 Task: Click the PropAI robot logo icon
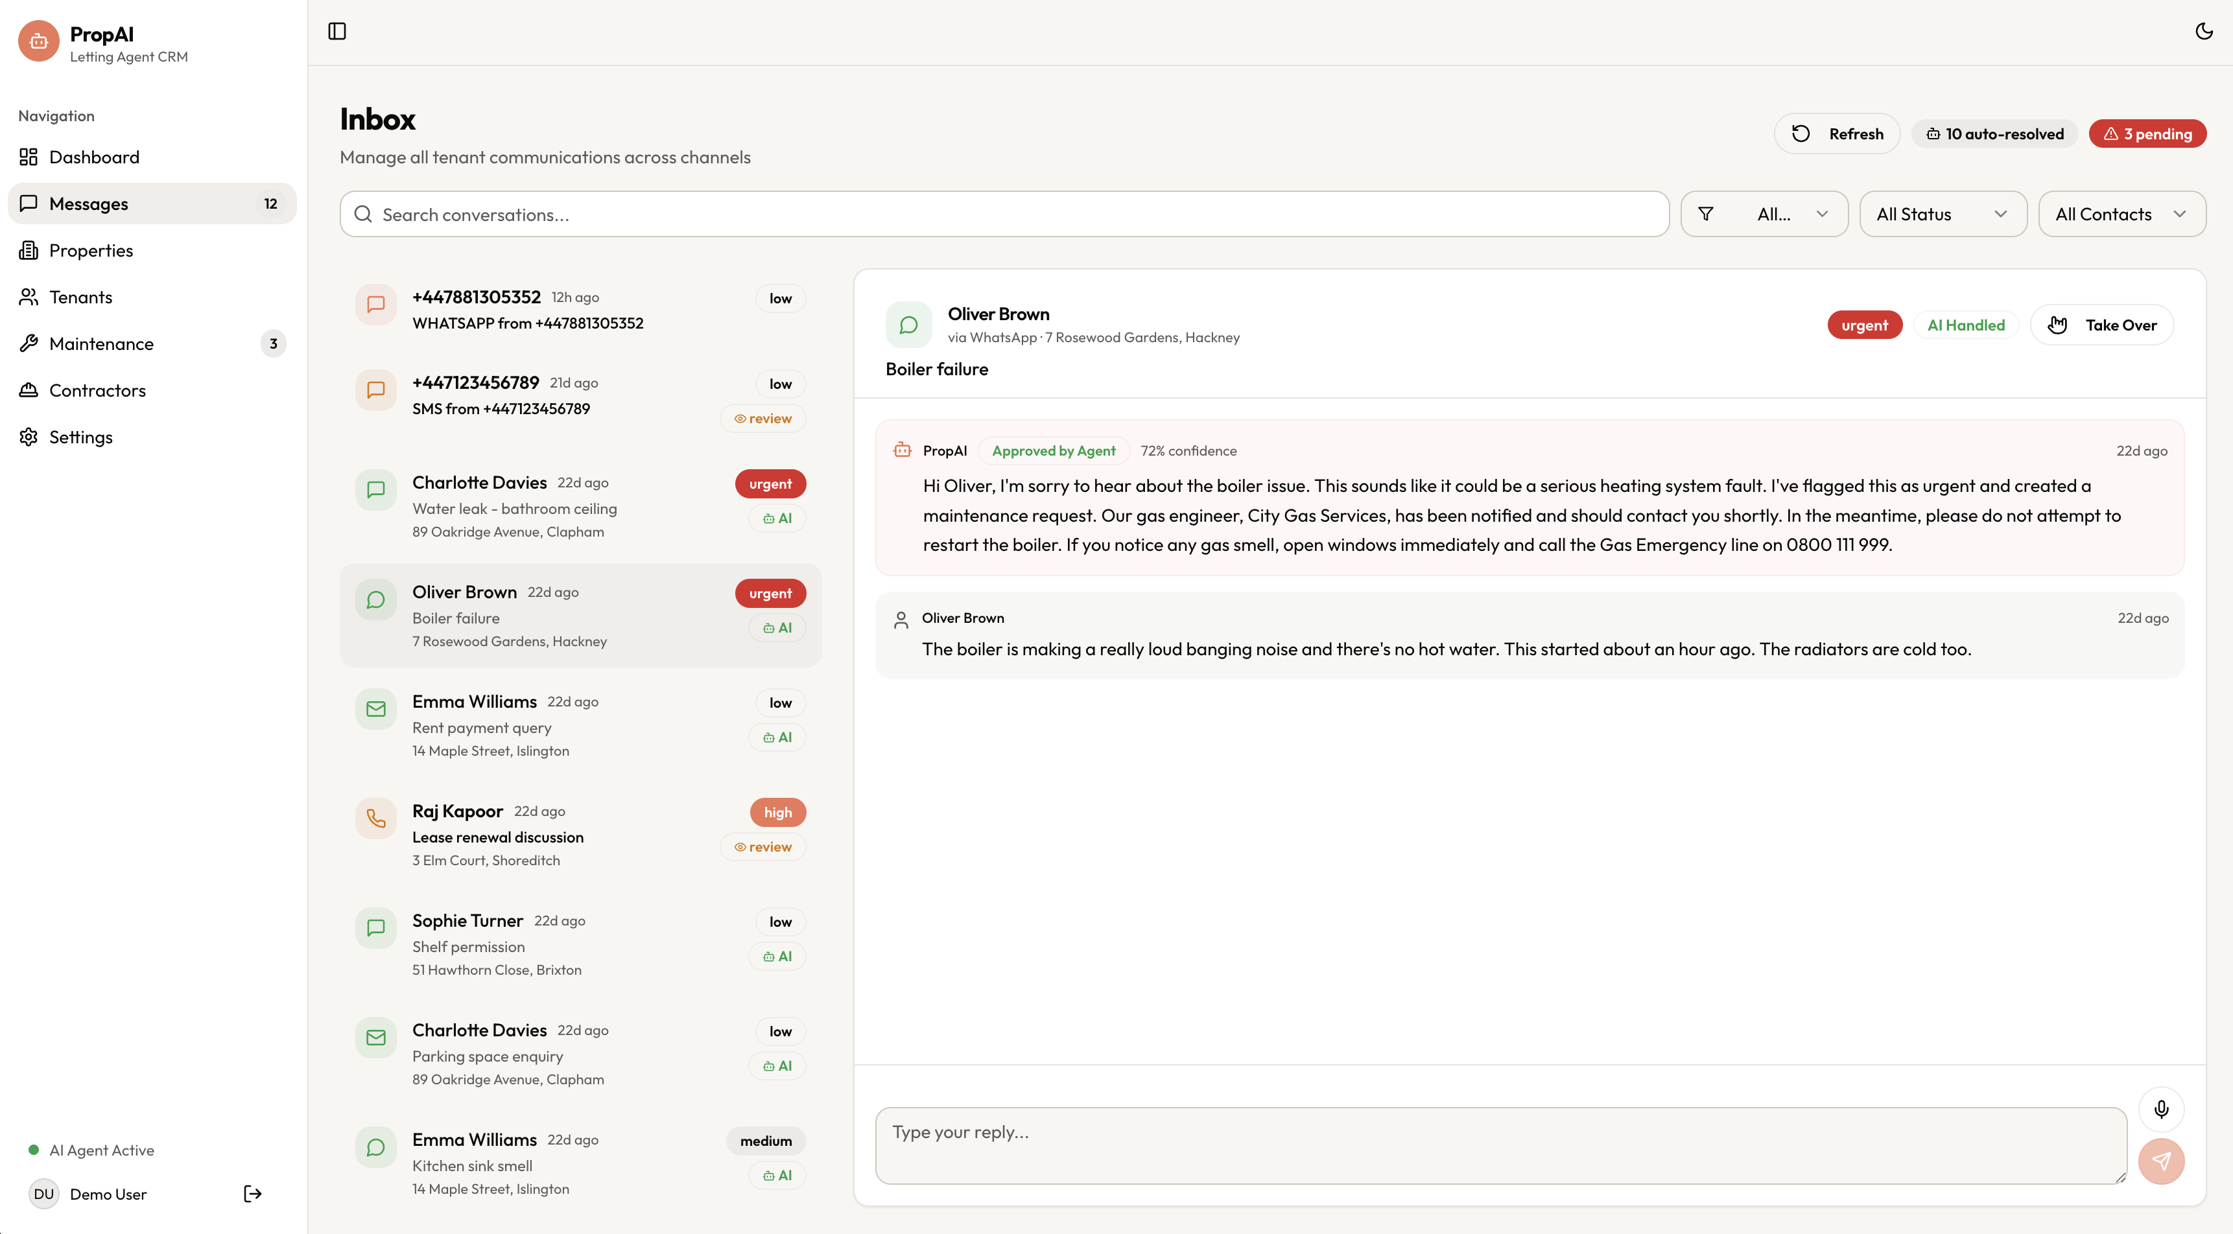tap(39, 41)
